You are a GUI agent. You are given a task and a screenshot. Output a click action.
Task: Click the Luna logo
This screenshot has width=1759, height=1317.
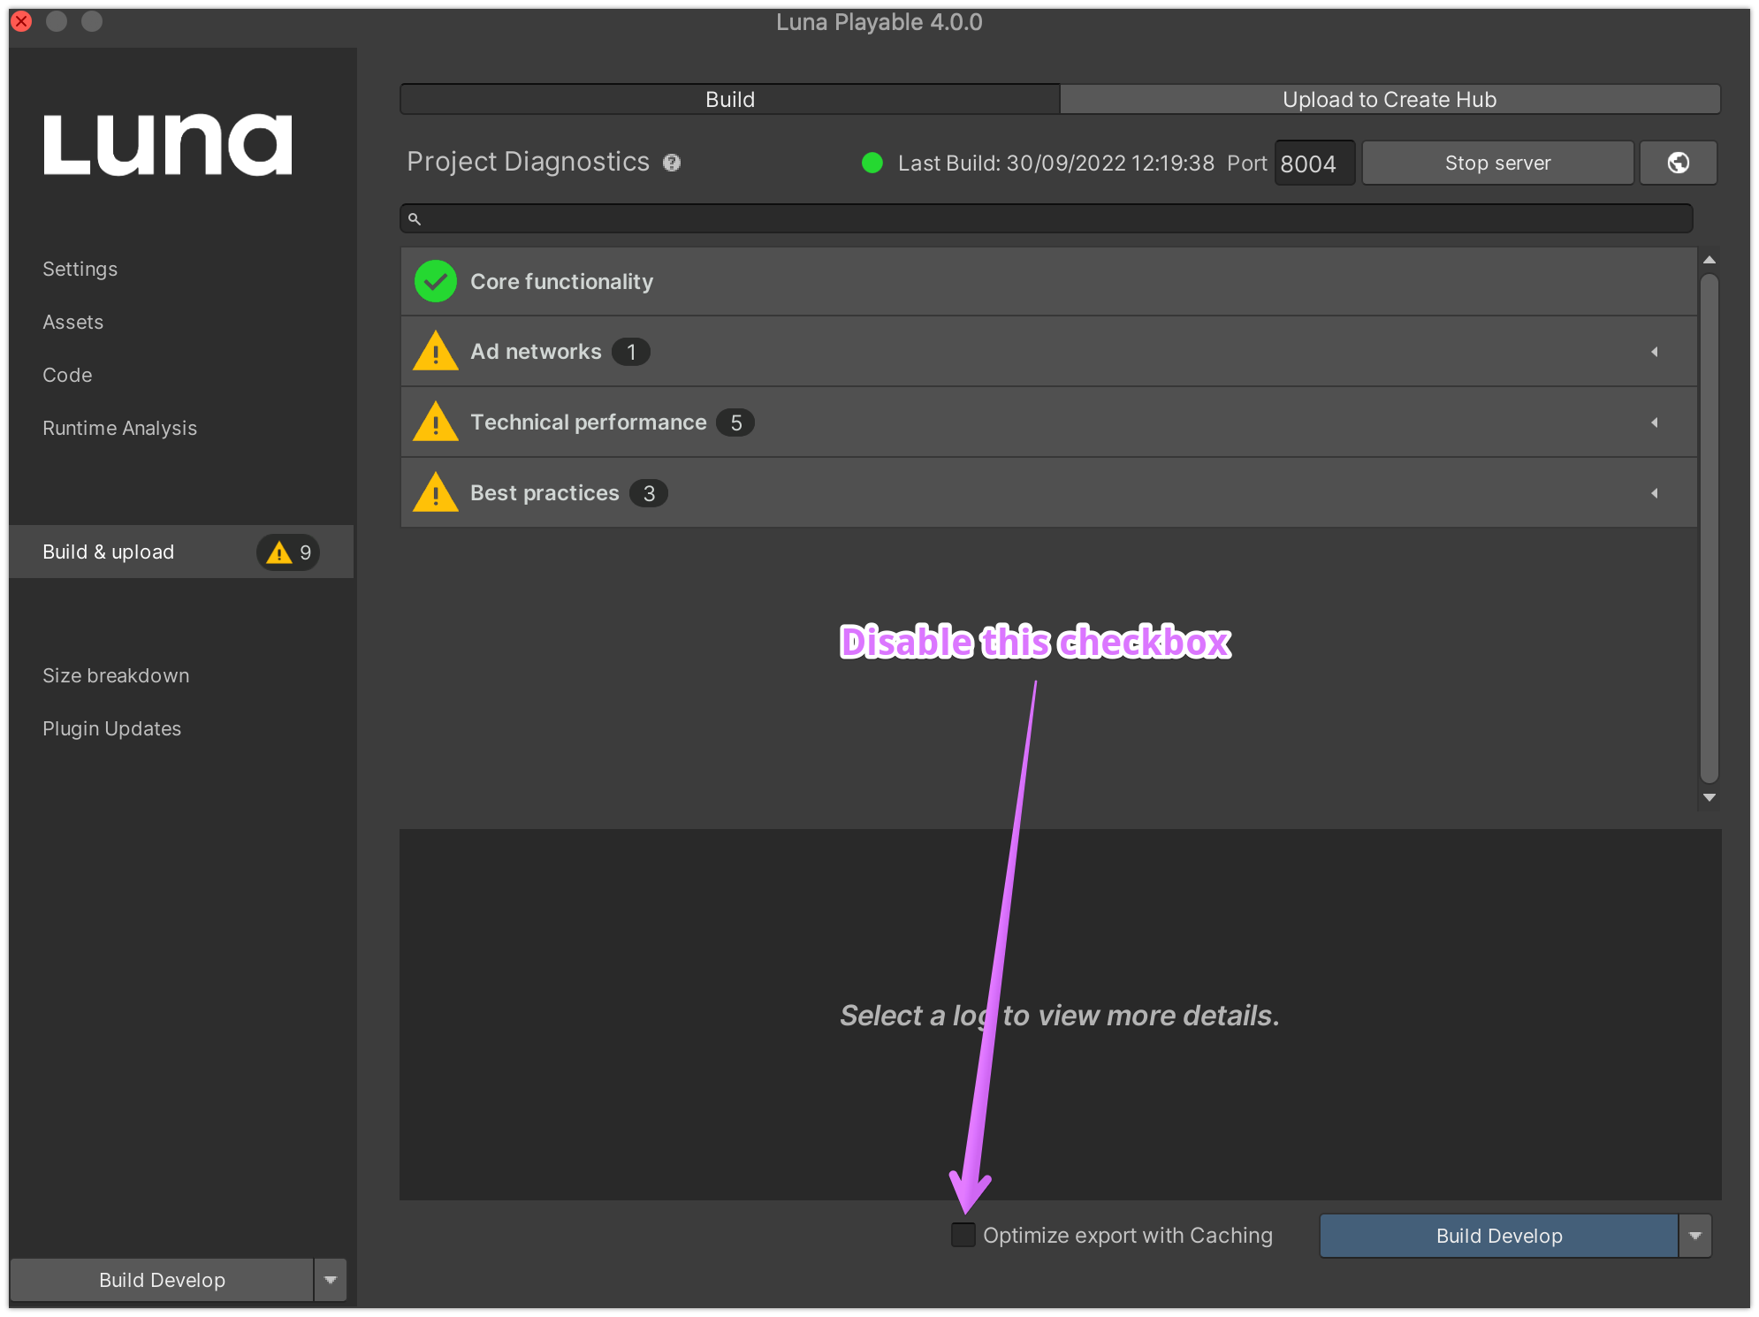[x=167, y=144]
